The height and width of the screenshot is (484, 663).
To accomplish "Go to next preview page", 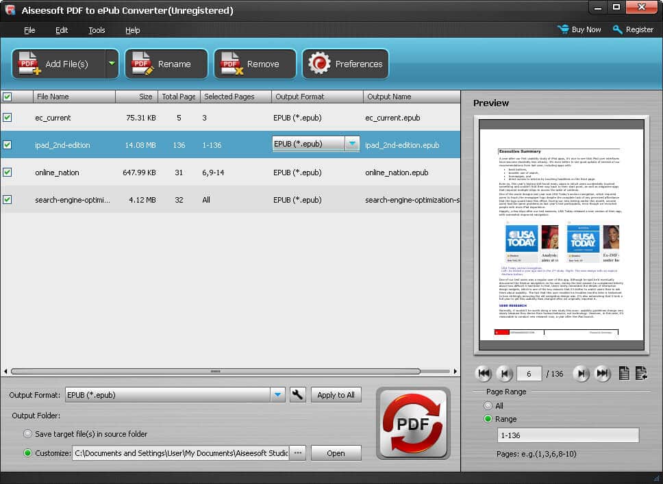I will tap(581, 373).
